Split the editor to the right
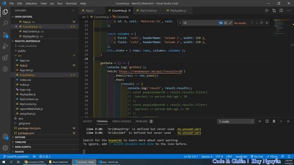294x165 pixels. click(281, 11)
